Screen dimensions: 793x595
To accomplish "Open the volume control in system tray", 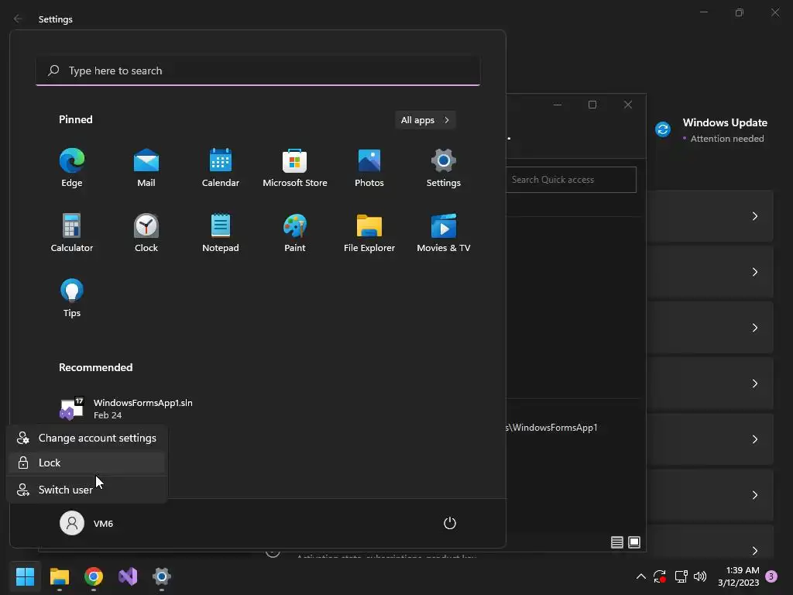I will pyautogui.click(x=700, y=576).
